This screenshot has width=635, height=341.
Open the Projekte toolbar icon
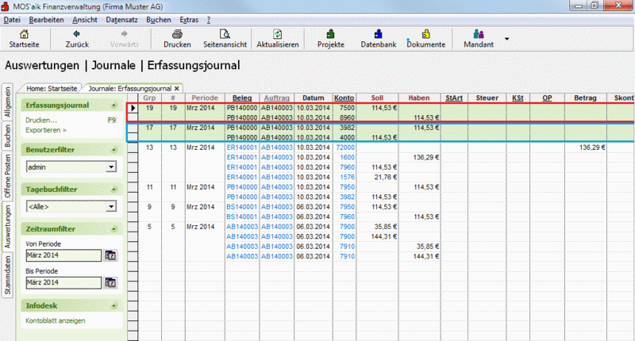330,34
